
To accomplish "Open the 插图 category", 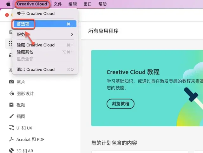I will [21, 116].
